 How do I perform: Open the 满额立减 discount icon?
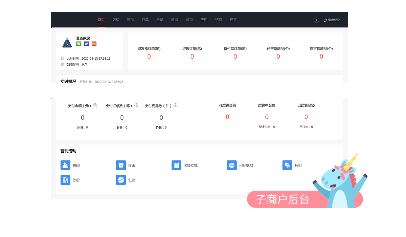(176, 165)
